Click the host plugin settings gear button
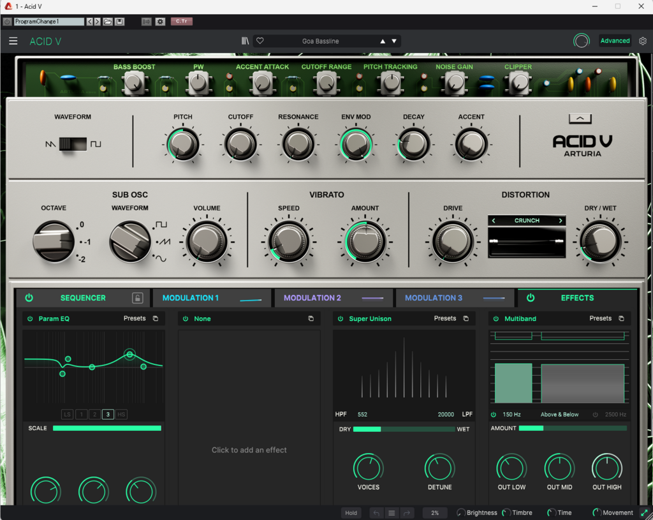 coord(160,21)
